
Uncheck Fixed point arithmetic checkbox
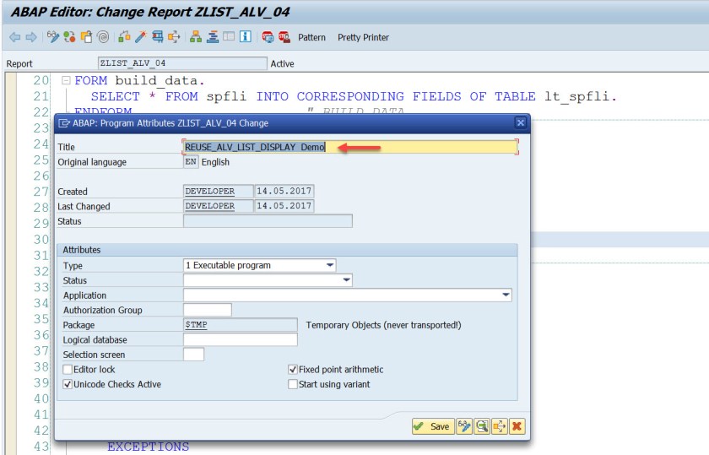(293, 370)
